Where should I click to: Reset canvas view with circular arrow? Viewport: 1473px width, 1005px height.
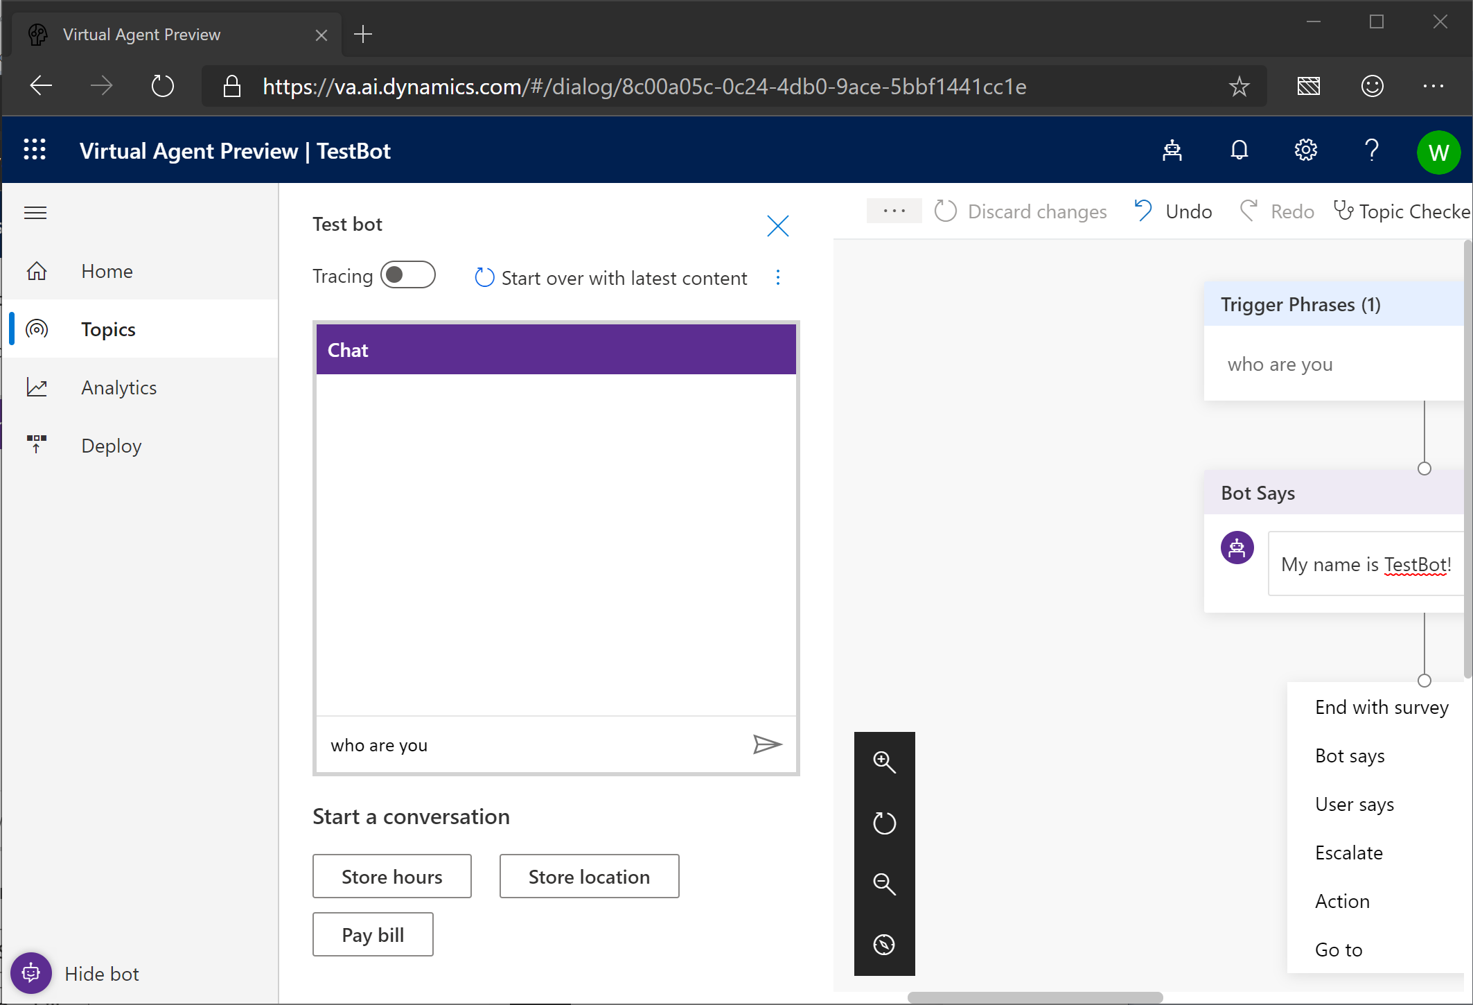coord(884,823)
